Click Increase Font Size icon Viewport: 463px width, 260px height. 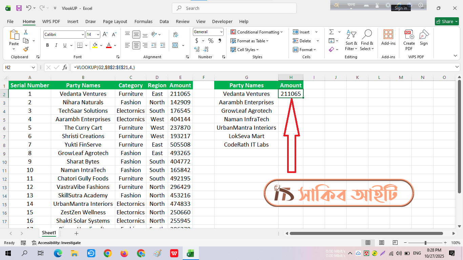point(105,35)
